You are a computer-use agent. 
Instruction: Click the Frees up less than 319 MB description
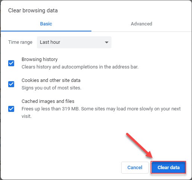(x=101, y=113)
